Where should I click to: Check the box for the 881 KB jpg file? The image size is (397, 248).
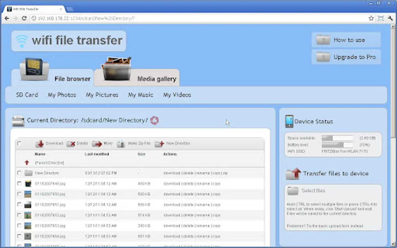[x=19, y=236]
